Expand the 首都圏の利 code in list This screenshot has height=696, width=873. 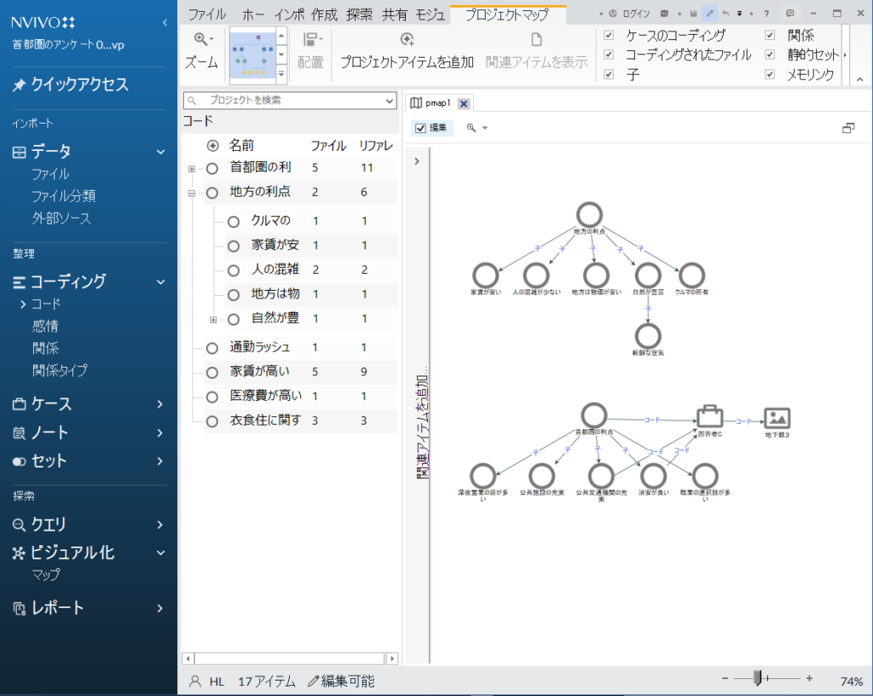coord(192,169)
